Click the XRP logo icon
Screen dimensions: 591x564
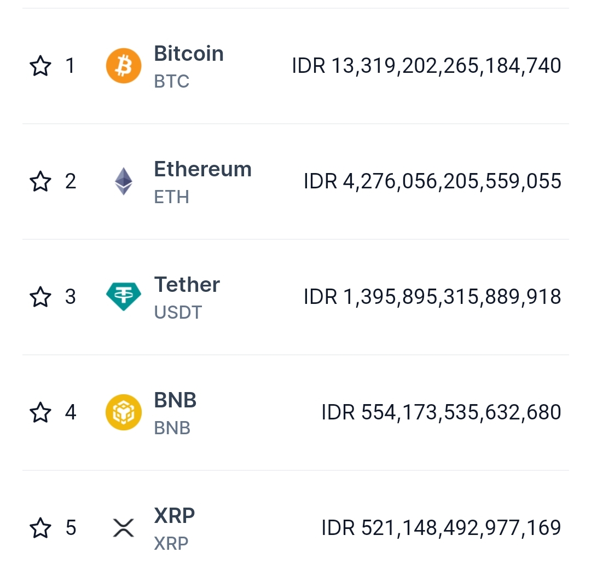pyautogui.click(x=123, y=528)
